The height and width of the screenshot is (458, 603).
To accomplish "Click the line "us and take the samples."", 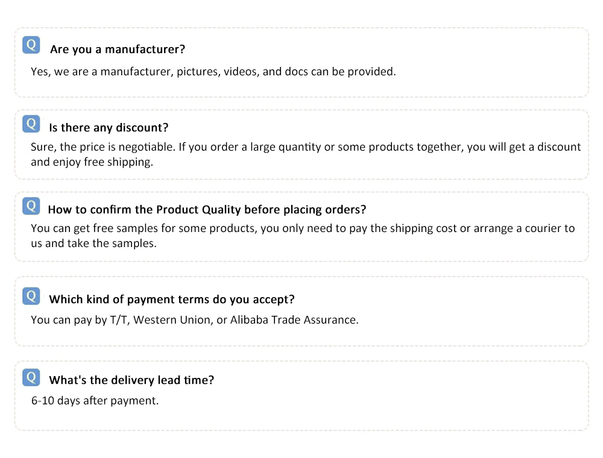I will 93,243.
